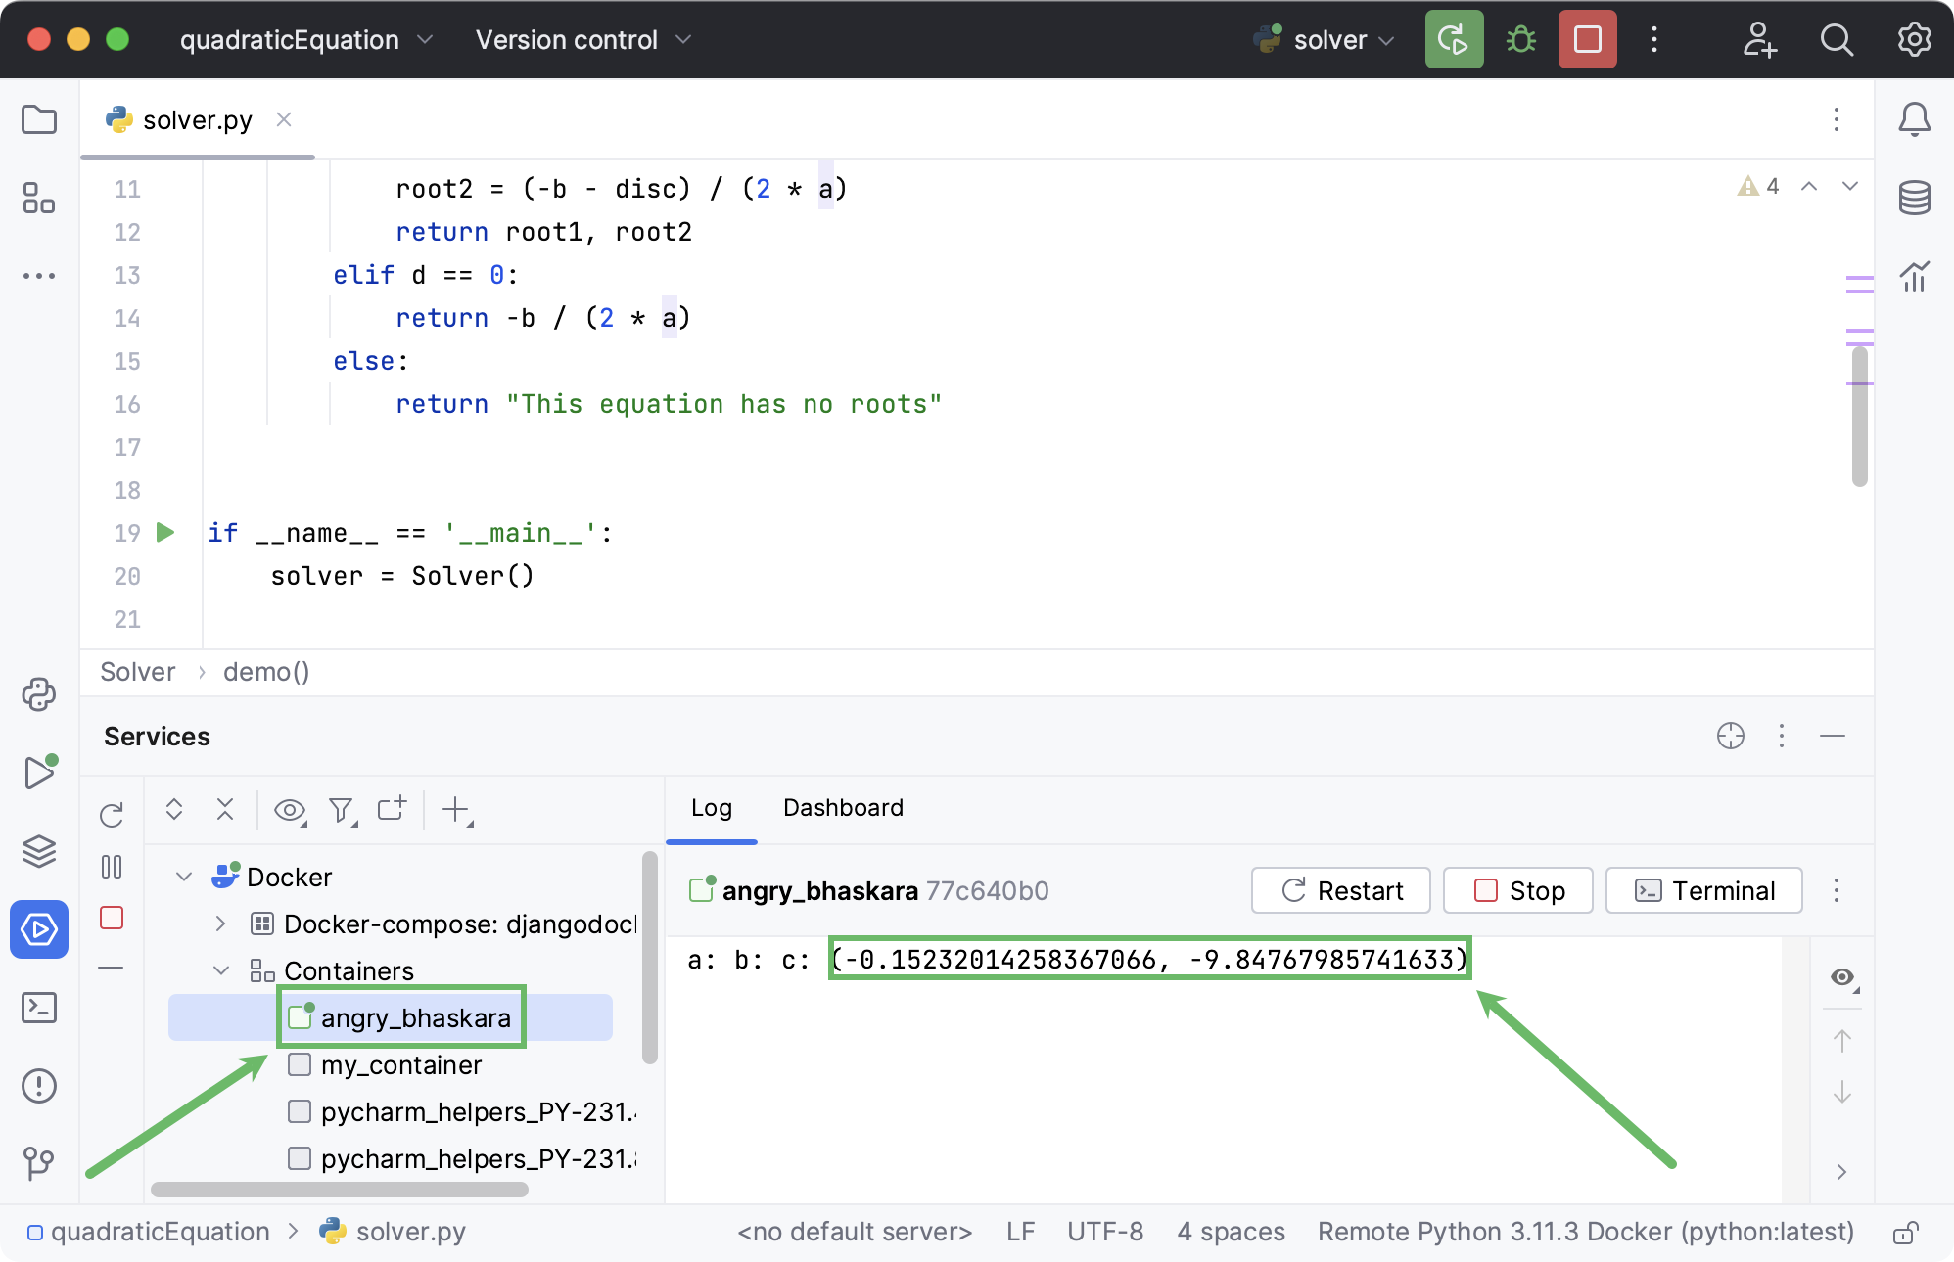Collapse the Containers tree node
Image resolution: width=1954 pixels, height=1262 pixels.
(x=220, y=970)
